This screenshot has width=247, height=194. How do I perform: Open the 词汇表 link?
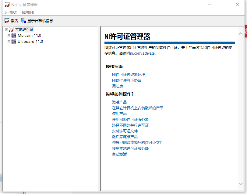[x=118, y=86]
